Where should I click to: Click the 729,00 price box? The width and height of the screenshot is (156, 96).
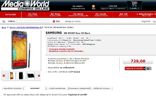[138, 61]
